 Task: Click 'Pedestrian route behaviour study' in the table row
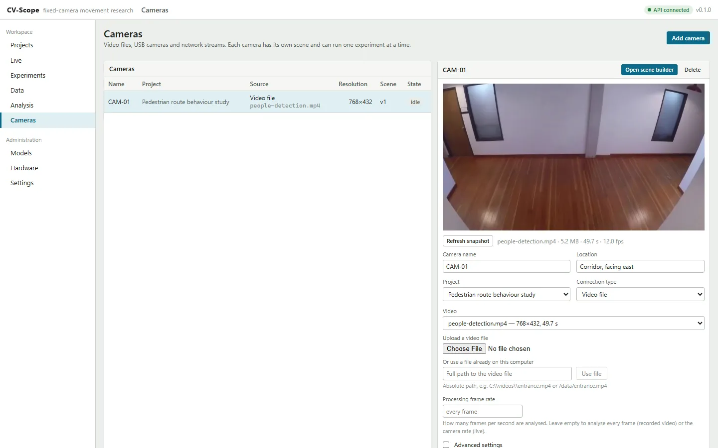185,102
